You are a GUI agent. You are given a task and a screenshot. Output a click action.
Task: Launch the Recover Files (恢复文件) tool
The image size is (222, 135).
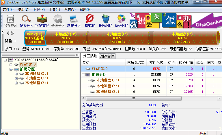tap(42, 21)
